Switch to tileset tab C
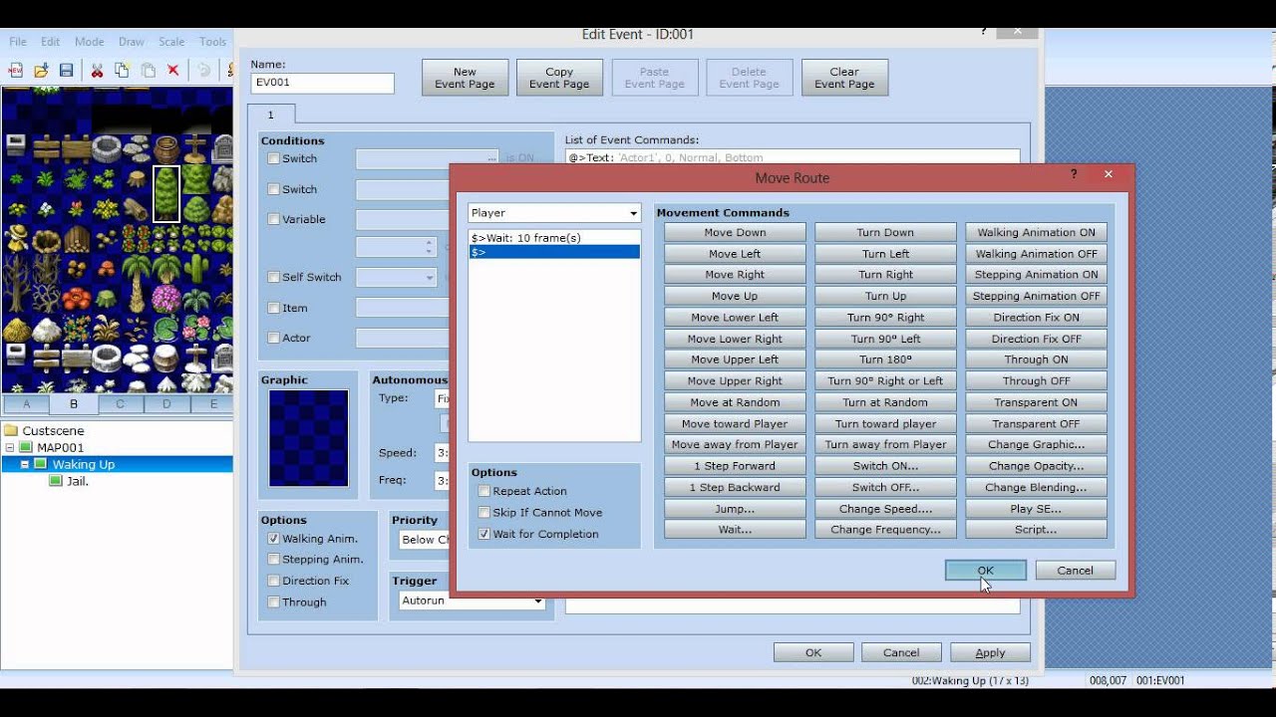This screenshot has height=717, width=1276. (120, 404)
